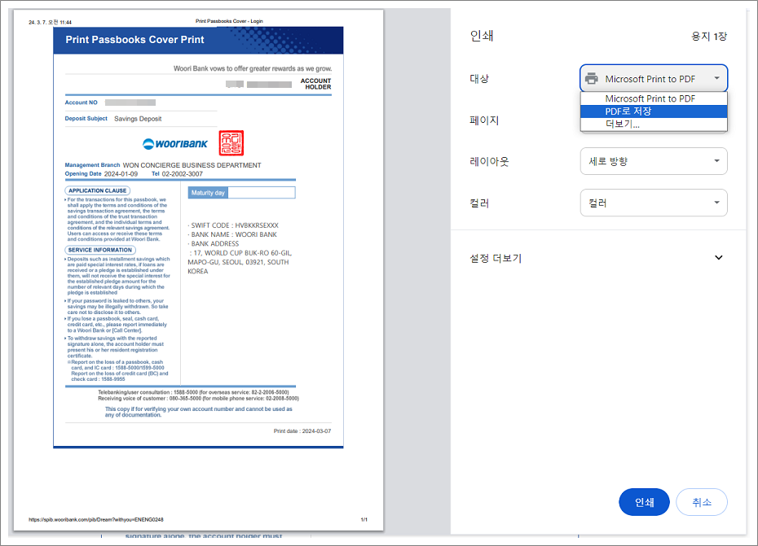This screenshot has width=758, height=546.
Task: Click the '컬러' color label on the left
Action: 479,203
